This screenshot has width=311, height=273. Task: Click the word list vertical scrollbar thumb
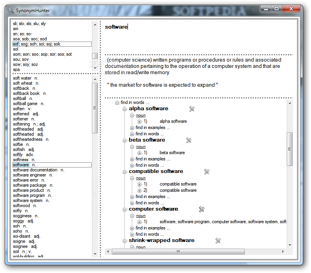click(x=95, y=108)
